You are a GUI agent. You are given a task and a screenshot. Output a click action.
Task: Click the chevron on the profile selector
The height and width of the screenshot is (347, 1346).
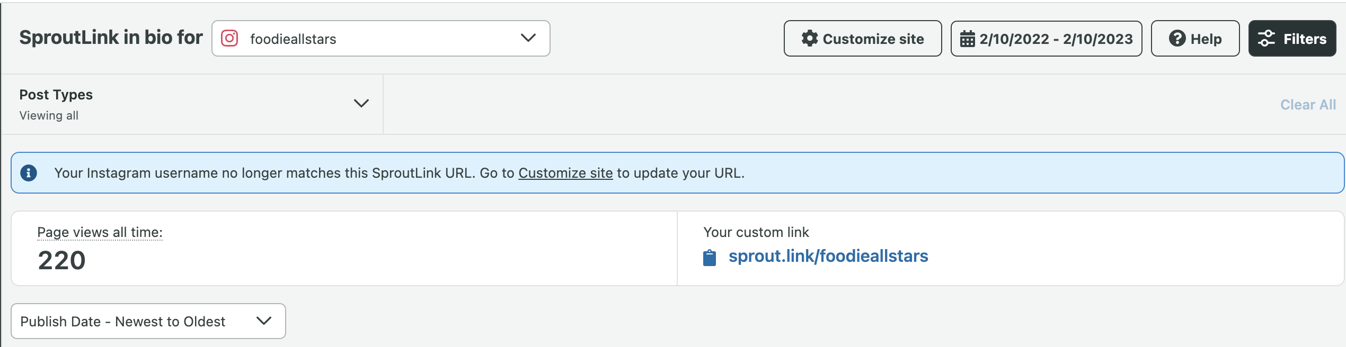[x=526, y=38]
